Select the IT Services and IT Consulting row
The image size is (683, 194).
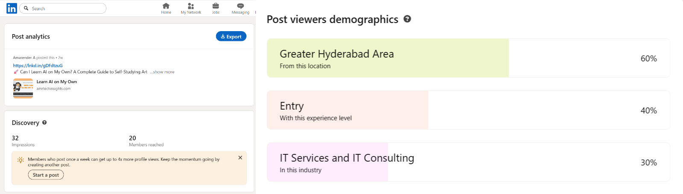tap(468, 162)
